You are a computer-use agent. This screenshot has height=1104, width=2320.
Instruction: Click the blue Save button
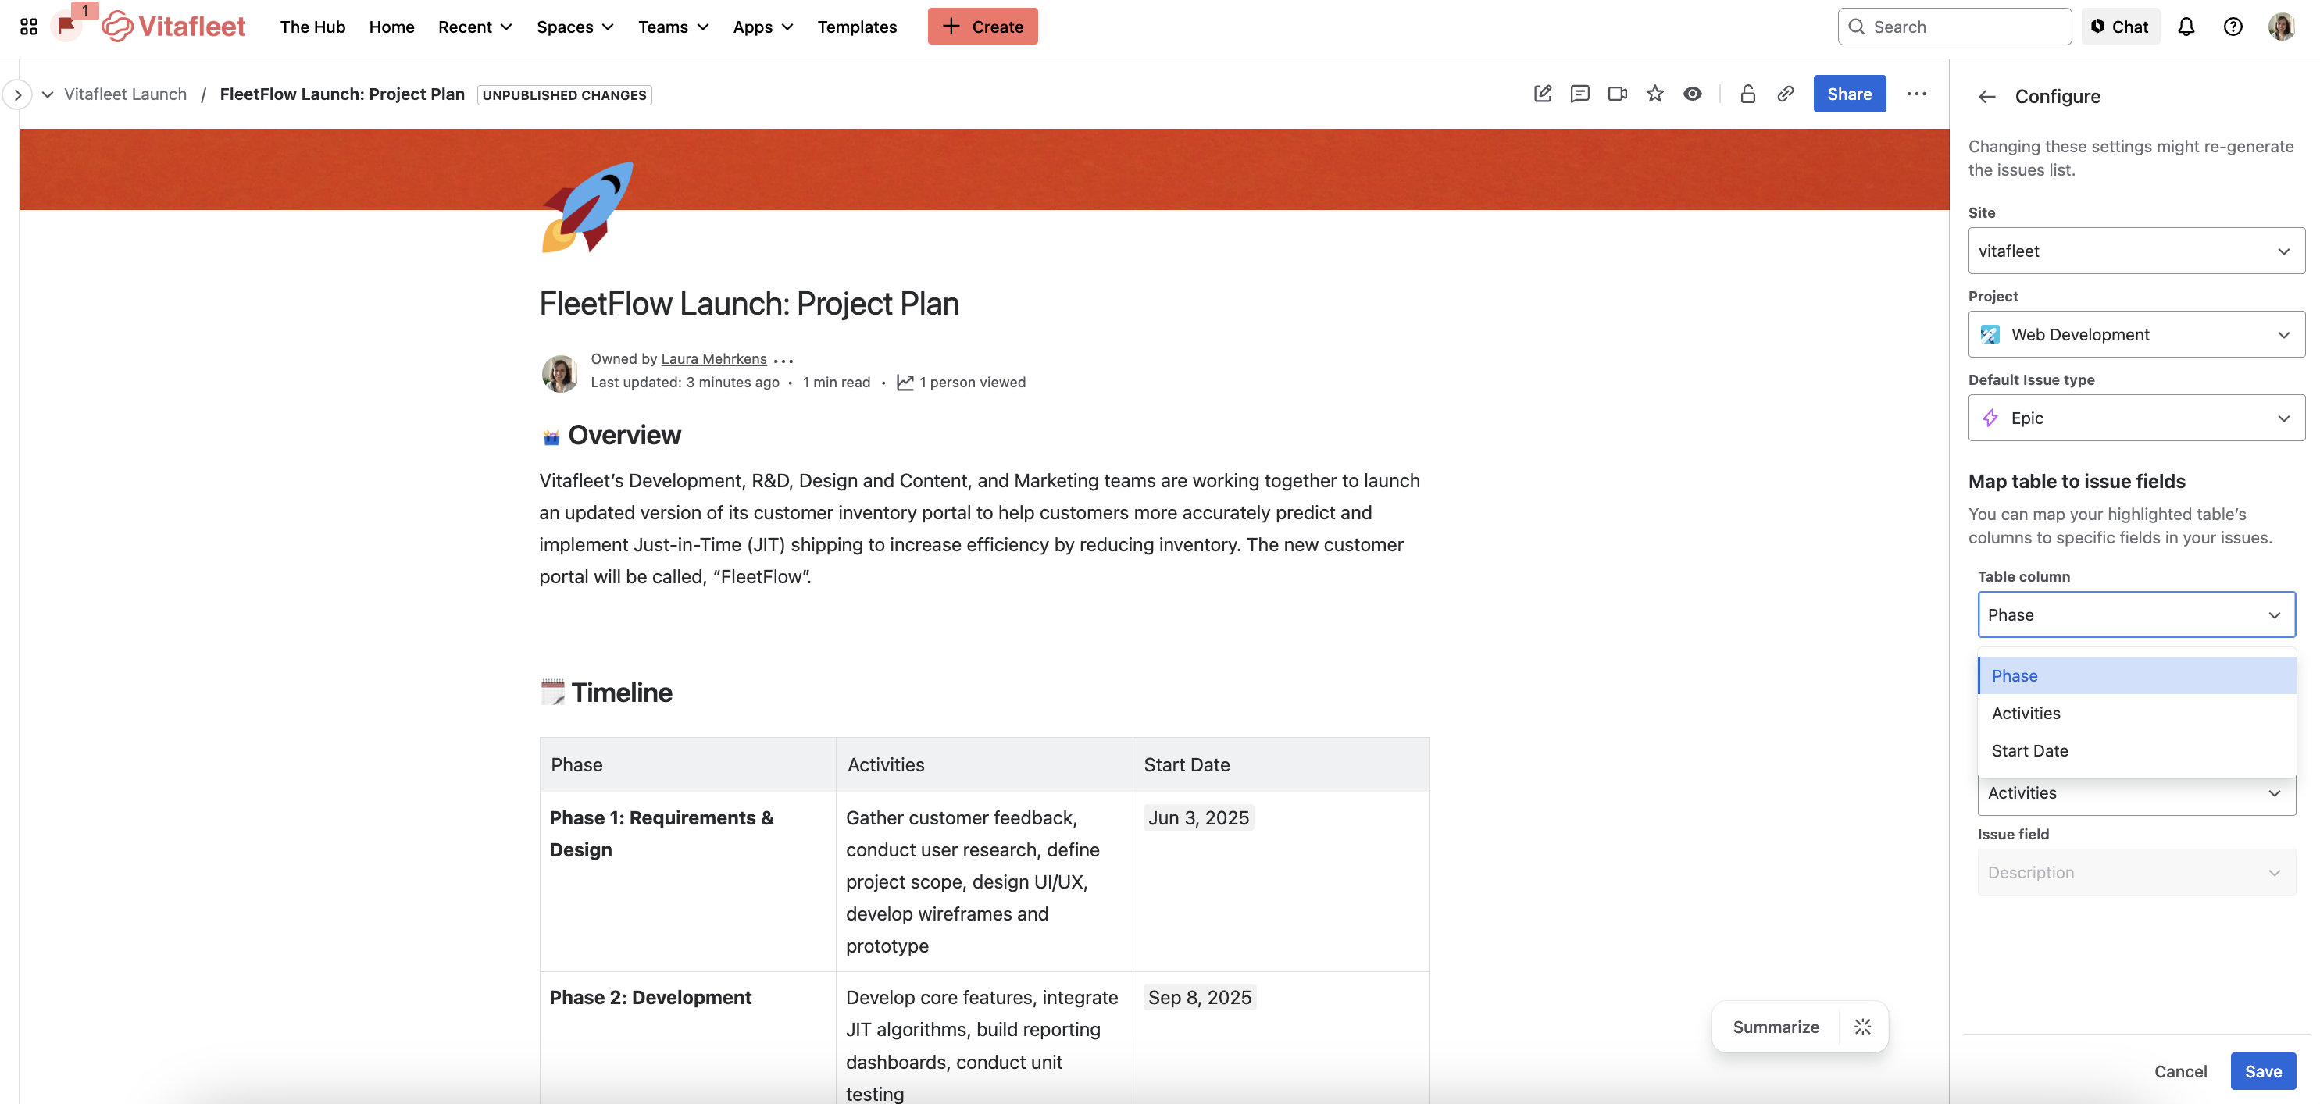tap(2262, 1070)
